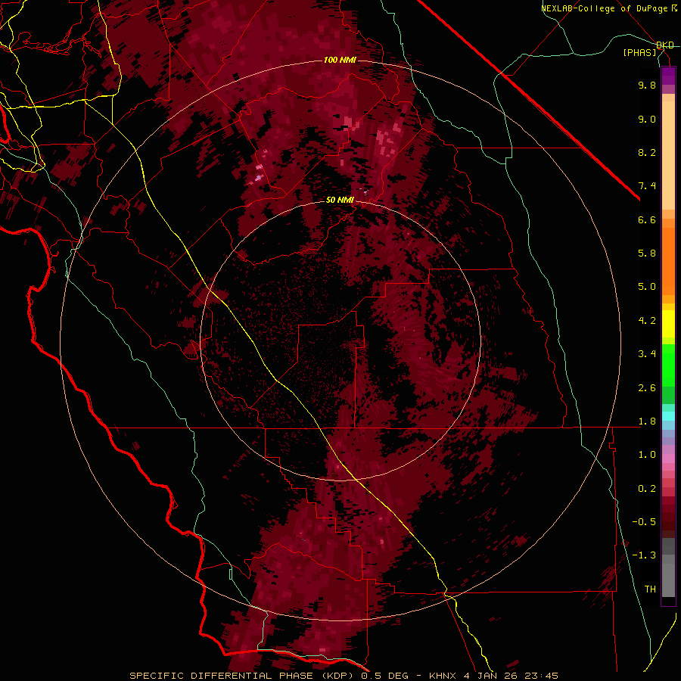Click the BKD label above the scale
681x681 pixels.
pyautogui.click(x=665, y=45)
